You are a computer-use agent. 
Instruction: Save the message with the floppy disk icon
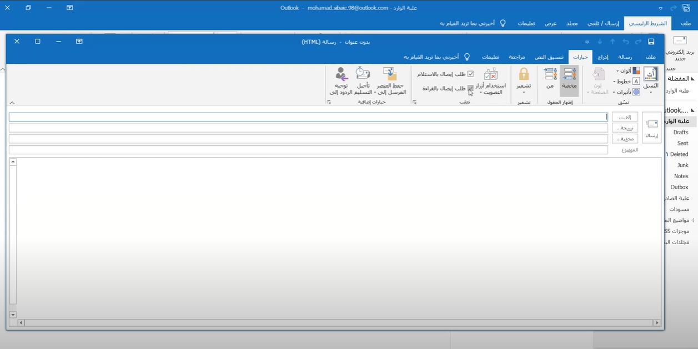pyautogui.click(x=651, y=42)
